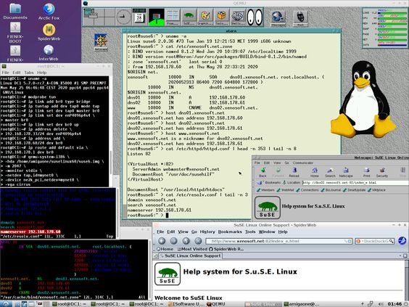Viewport: 409px width, 307px height.
Task: Click SuSE logo in Netscape page
Action: [268, 208]
